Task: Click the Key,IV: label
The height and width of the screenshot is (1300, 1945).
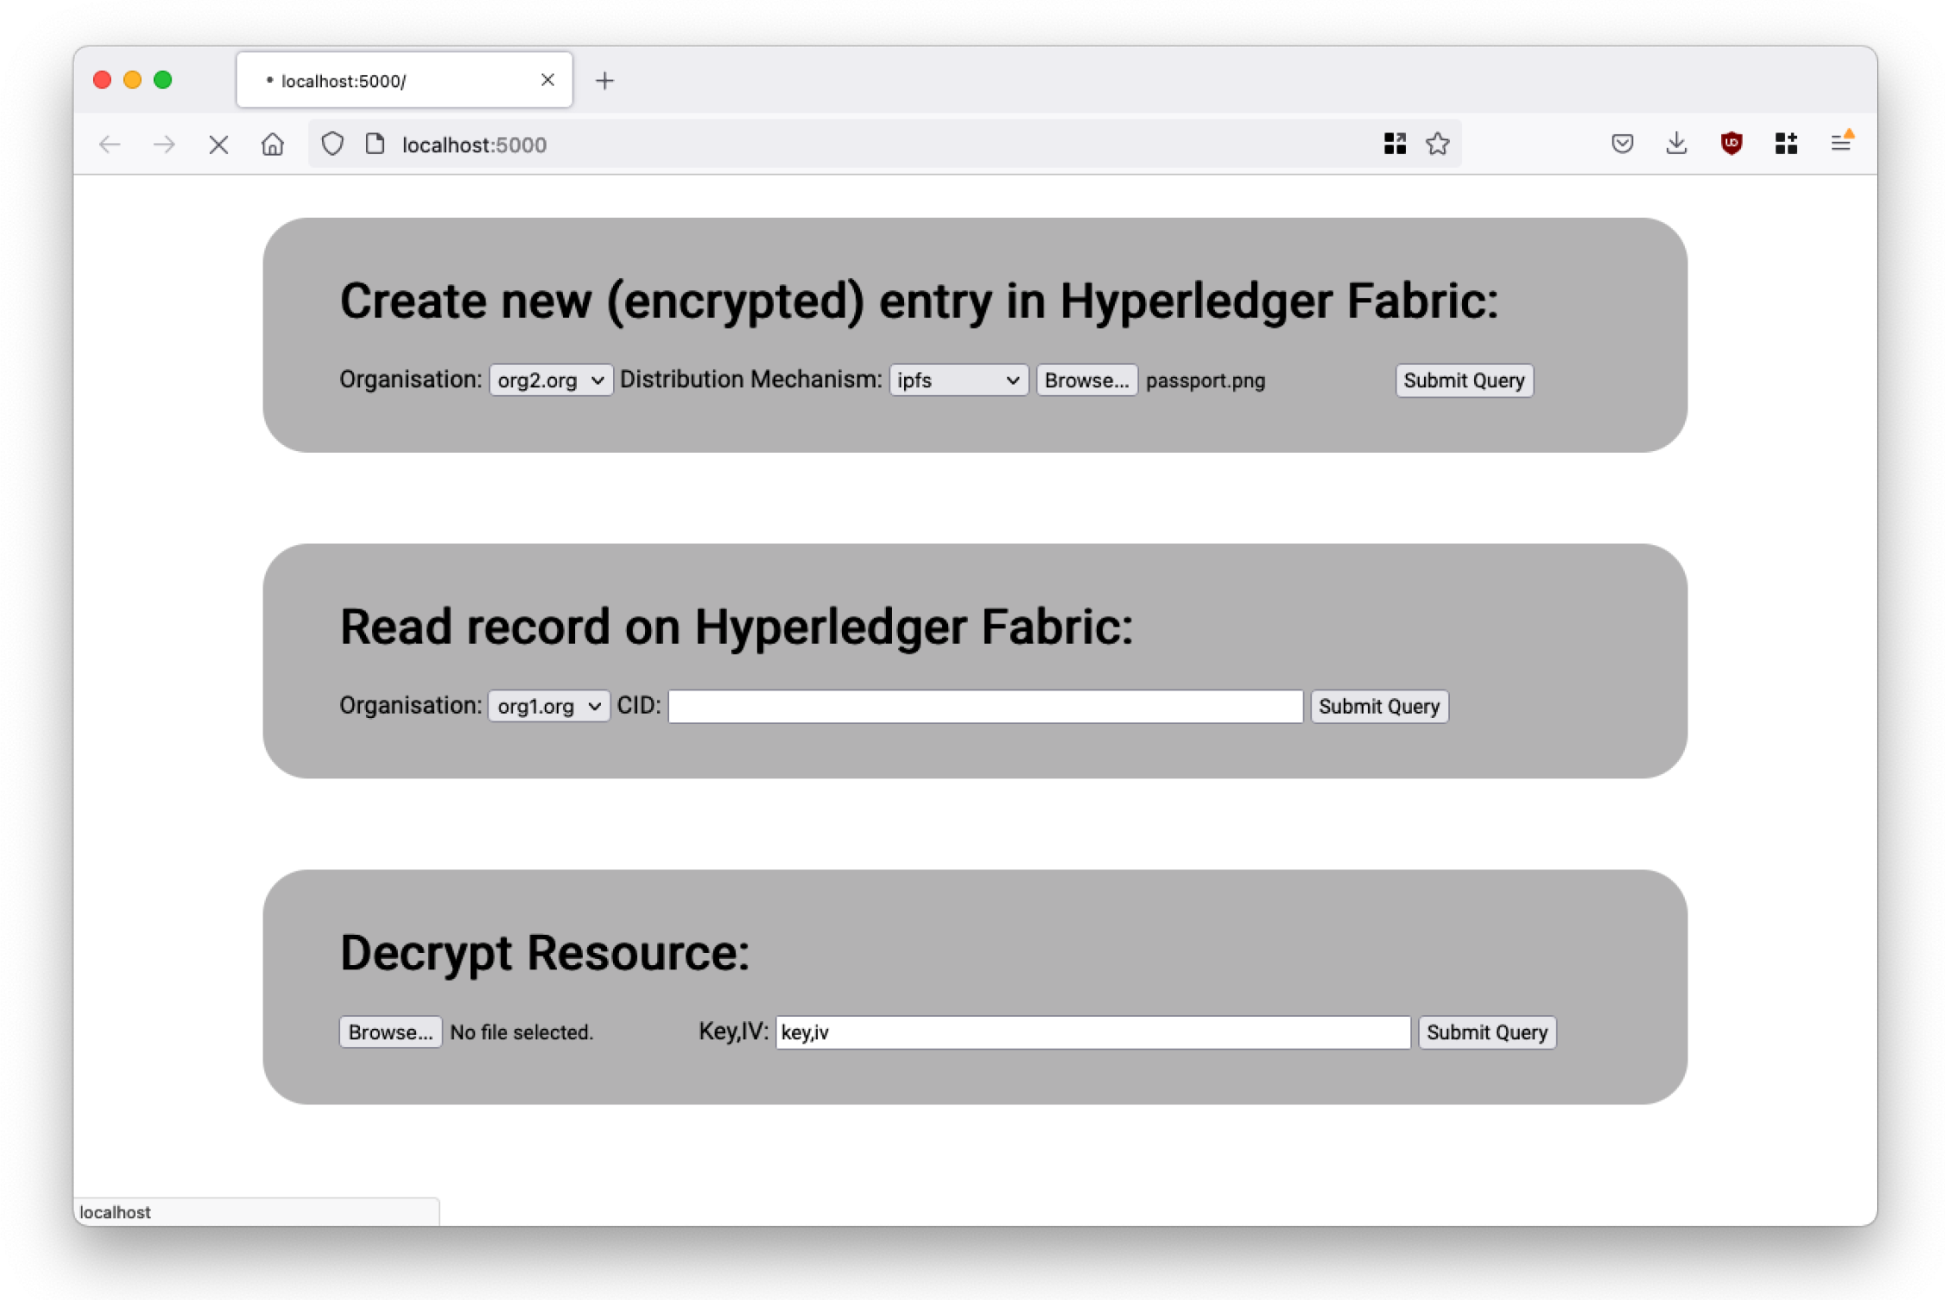Action: click(x=734, y=1031)
